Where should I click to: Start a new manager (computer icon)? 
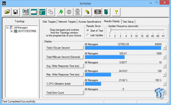click(26, 12)
